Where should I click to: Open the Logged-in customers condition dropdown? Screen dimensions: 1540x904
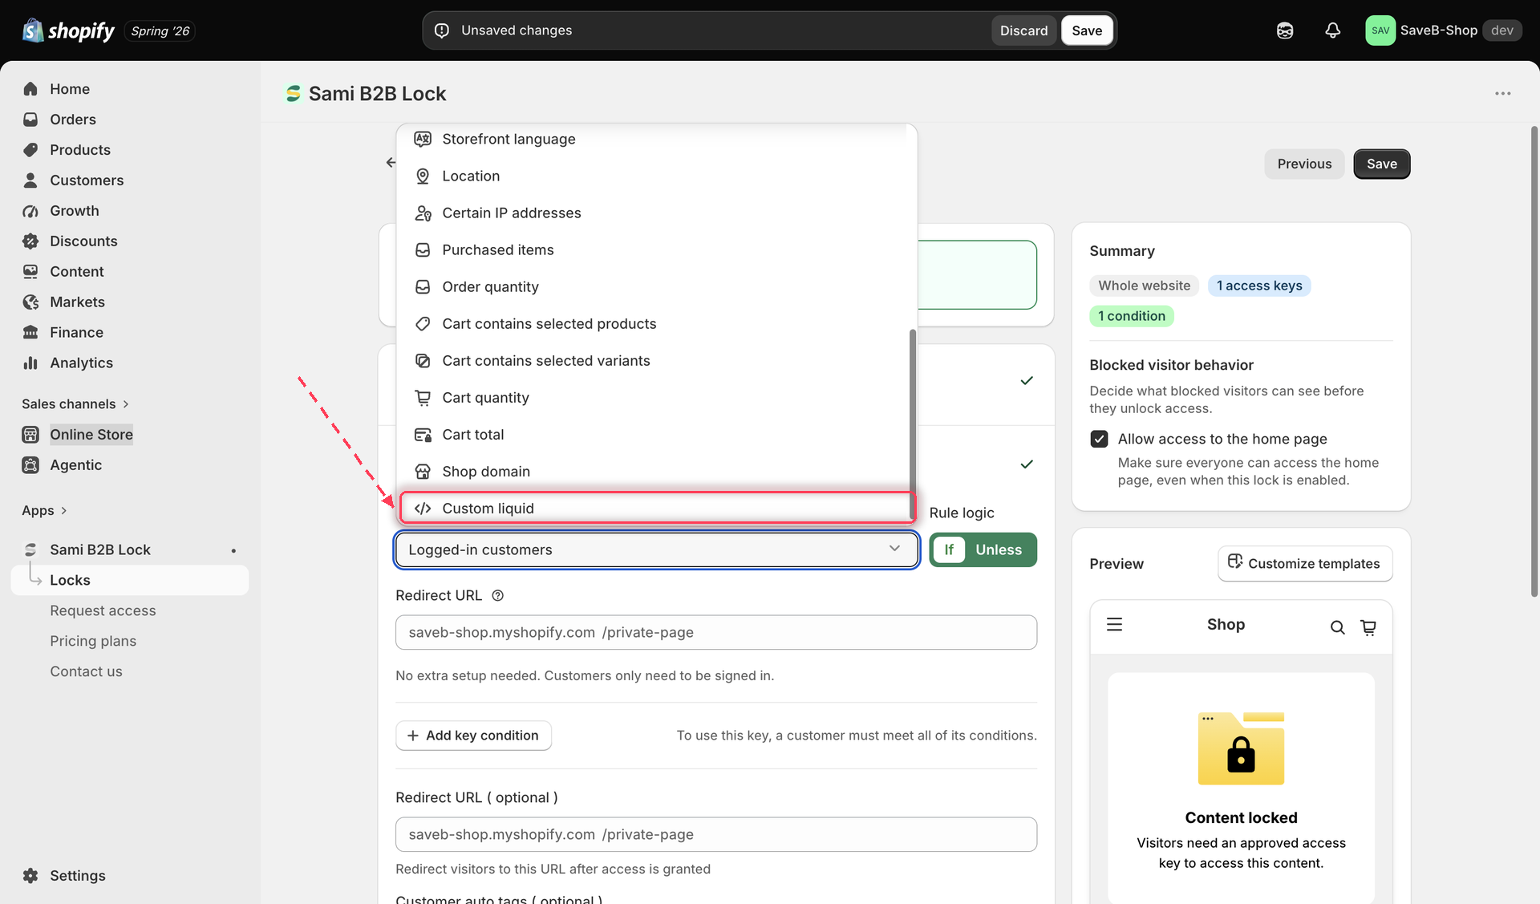pos(656,550)
